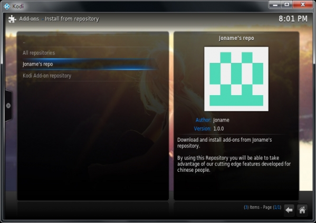Click the 'Author:' label
Screen dimensions: 316x223
[x=203, y=120]
